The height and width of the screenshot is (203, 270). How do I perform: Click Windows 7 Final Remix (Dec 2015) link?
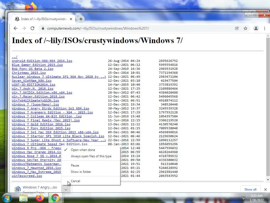[x=46, y=120]
